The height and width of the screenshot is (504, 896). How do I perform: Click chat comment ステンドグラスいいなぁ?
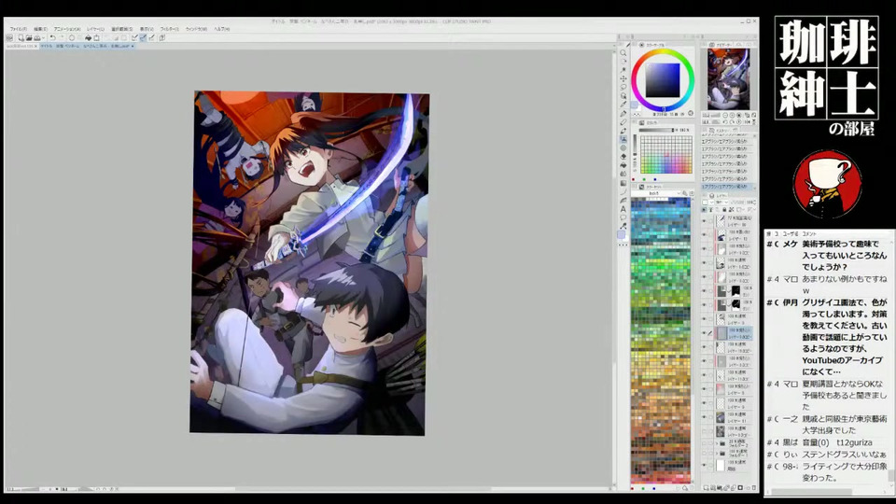pos(844,455)
